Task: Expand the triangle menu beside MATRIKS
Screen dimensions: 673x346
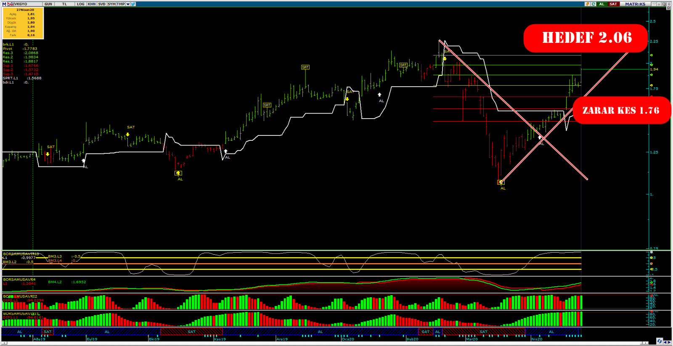Action: pos(654,4)
